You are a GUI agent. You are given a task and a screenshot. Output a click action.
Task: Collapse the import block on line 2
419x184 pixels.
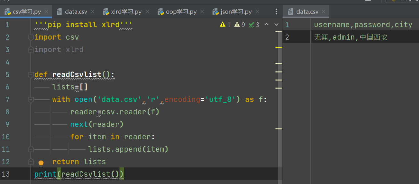pos(31,37)
